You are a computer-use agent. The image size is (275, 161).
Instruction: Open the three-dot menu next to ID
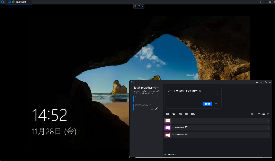tap(158, 97)
